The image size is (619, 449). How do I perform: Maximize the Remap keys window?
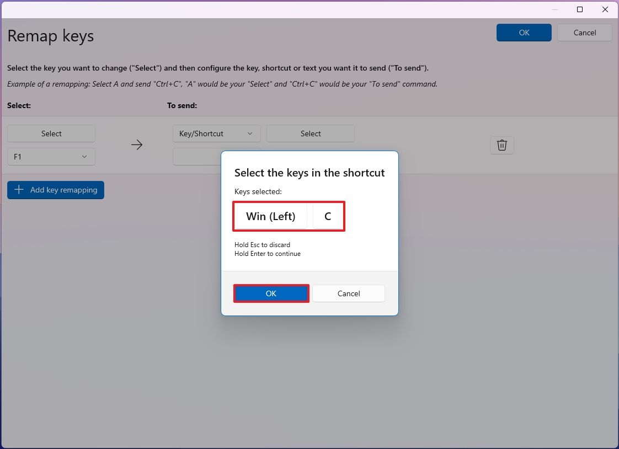tap(579, 9)
